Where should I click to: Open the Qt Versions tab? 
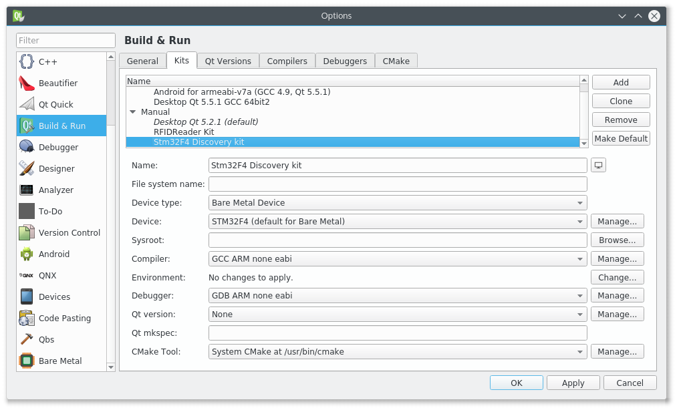tap(228, 61)
